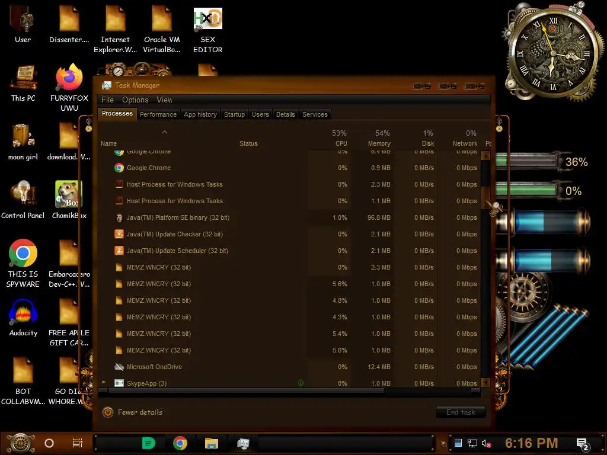Open the ChomikBox desktop icon
The image size is (607, 455).
pos(69,200)
